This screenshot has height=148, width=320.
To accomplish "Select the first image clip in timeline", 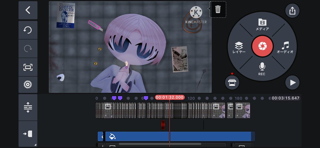I will point(108,110).
